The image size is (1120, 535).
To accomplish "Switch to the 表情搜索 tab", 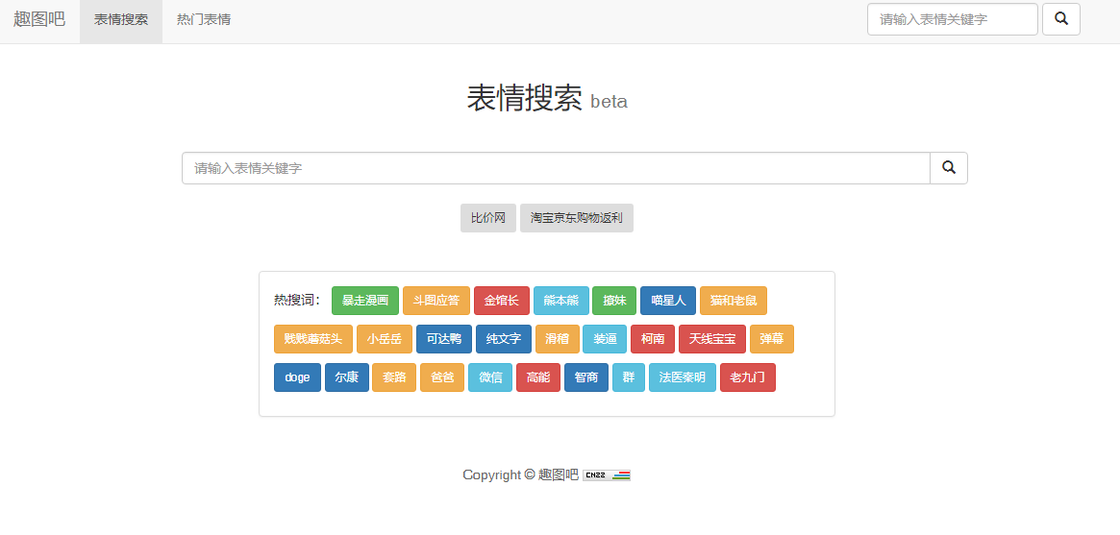I will [x=121, y=19].
